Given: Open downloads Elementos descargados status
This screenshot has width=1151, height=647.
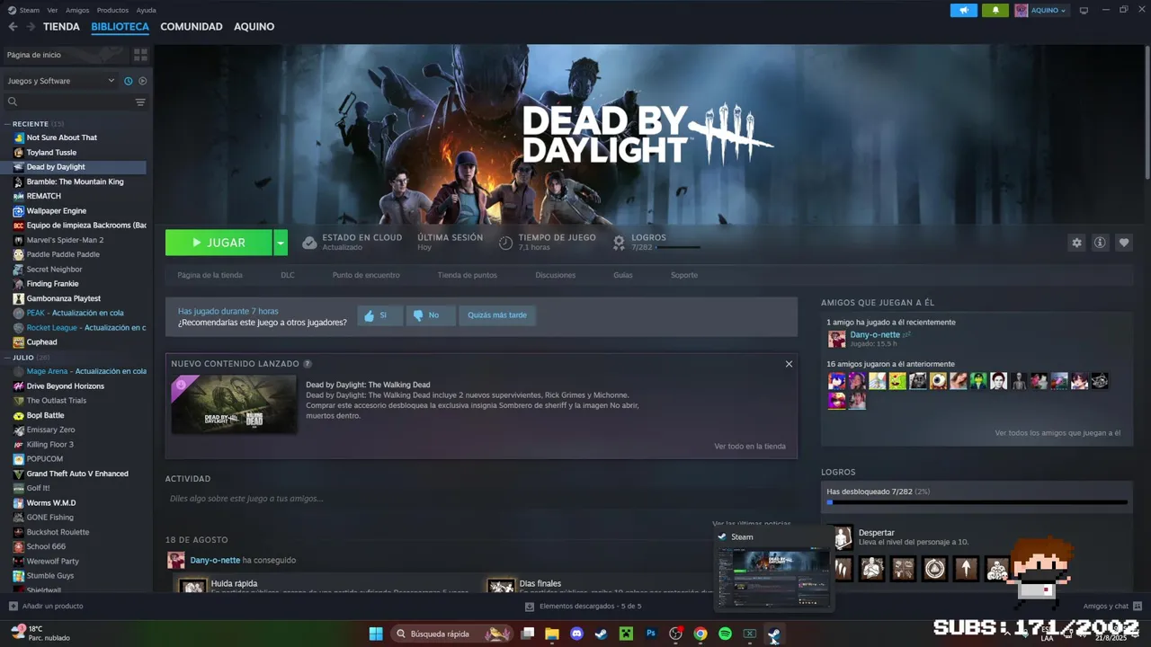Looking at the screenshot, I should (x=583, y=606).
